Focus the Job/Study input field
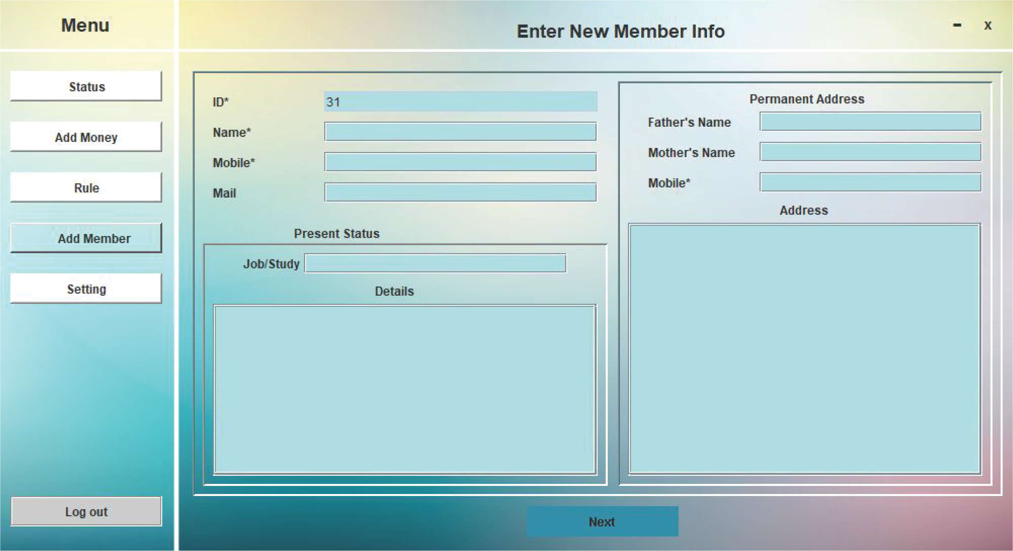The height and width of the screenshot is (551, 1013). tap(435, 263)
